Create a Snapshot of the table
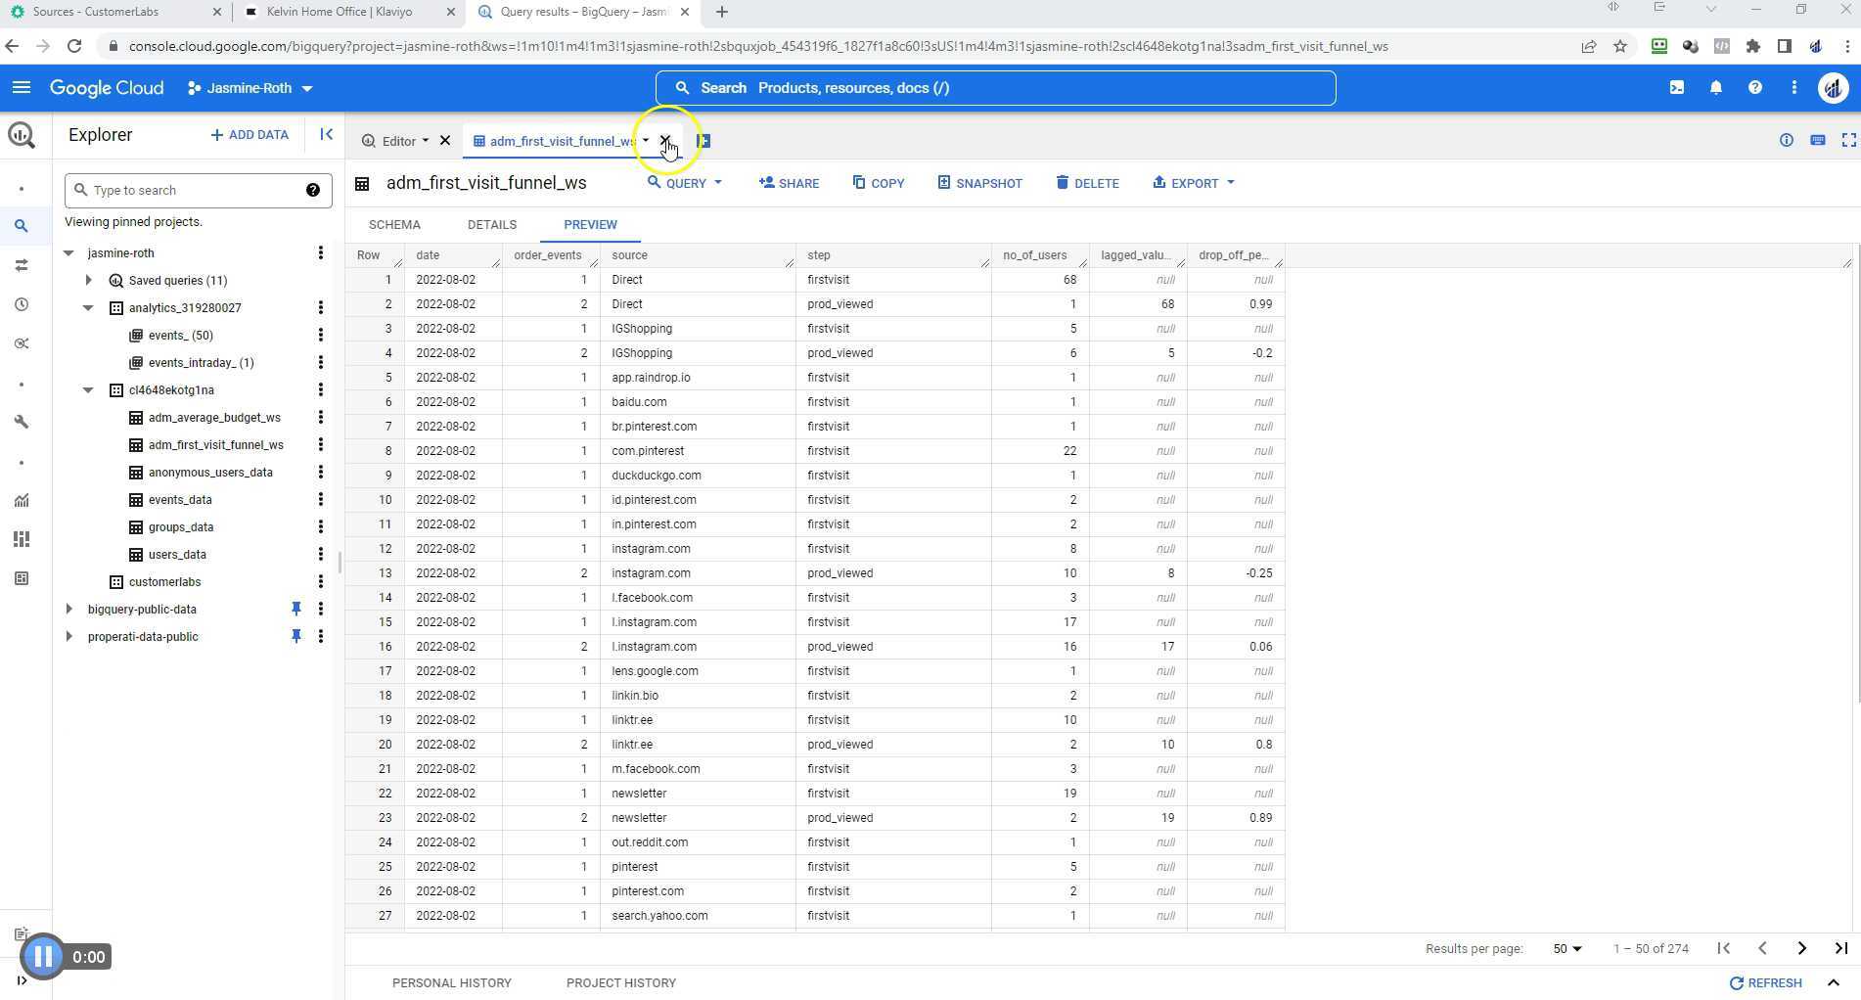Viewport: 1861px width, 1000px height. [979, 183]
